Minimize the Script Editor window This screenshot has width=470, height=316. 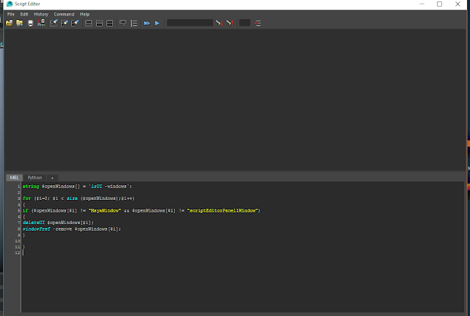click(422, 4)
